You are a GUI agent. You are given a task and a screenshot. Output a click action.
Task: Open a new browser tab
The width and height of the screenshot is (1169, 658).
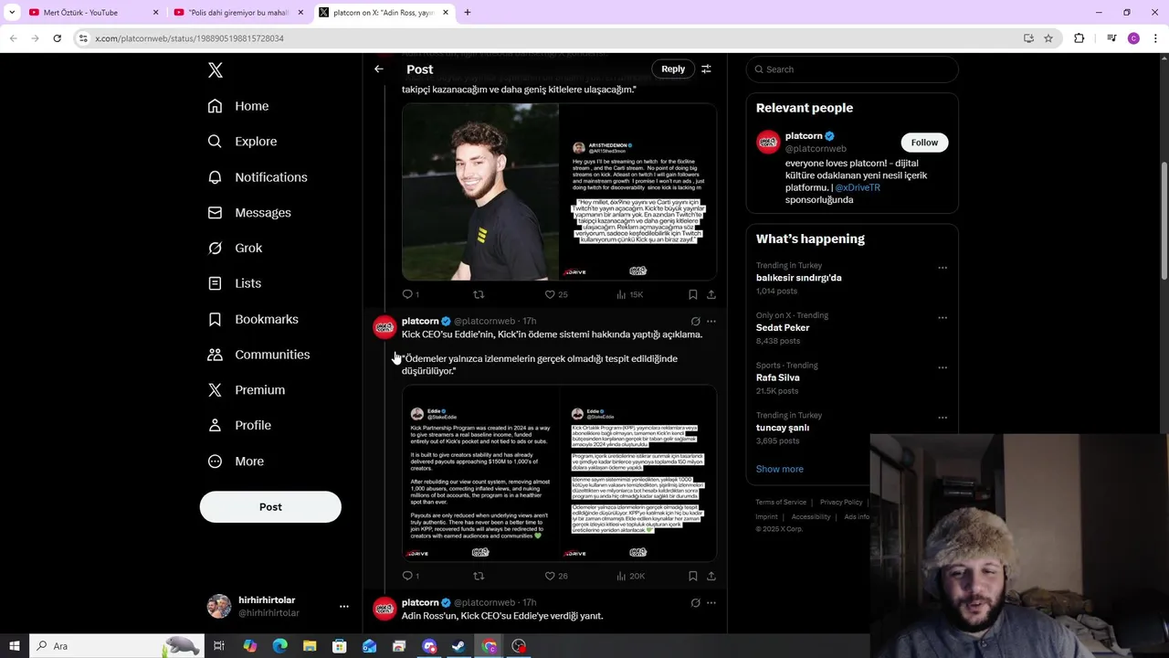tap(468, 13)
